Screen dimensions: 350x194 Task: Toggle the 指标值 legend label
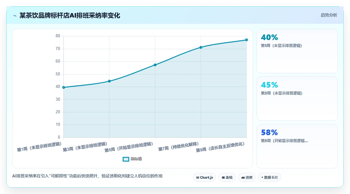pyautogui.click(x=136, y=159)
